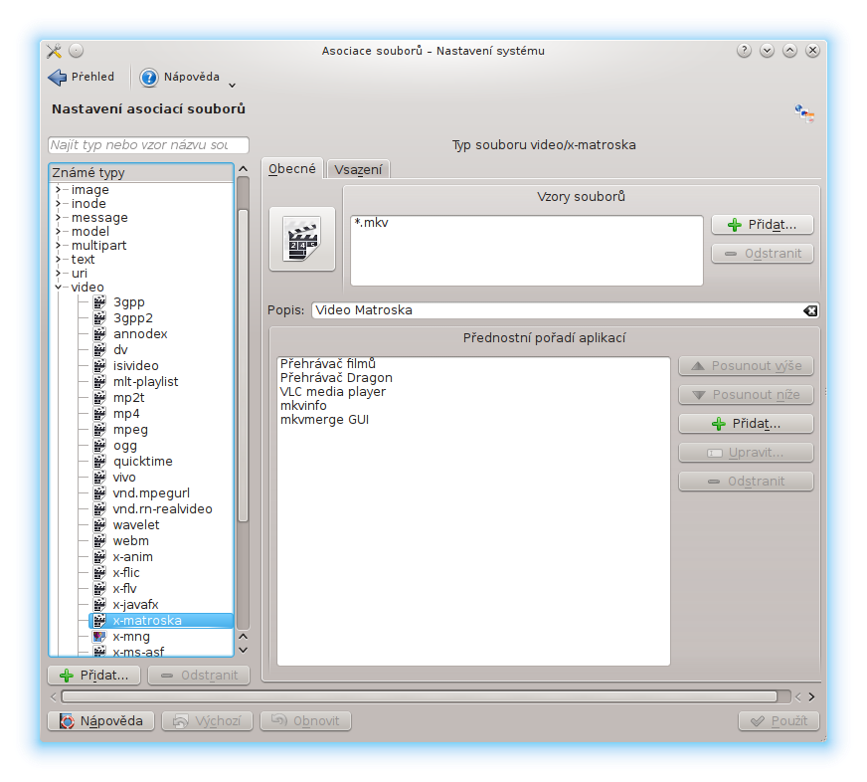Switch to the Vsazení tab
The height and width of the screenshot is (782, 867).
pos(358,170)
